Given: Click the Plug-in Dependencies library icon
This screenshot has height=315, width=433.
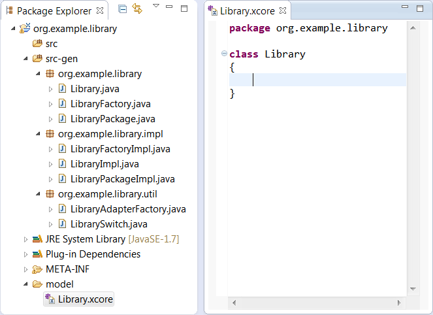Looking at the screenshot, I should (x=38, y=254).
